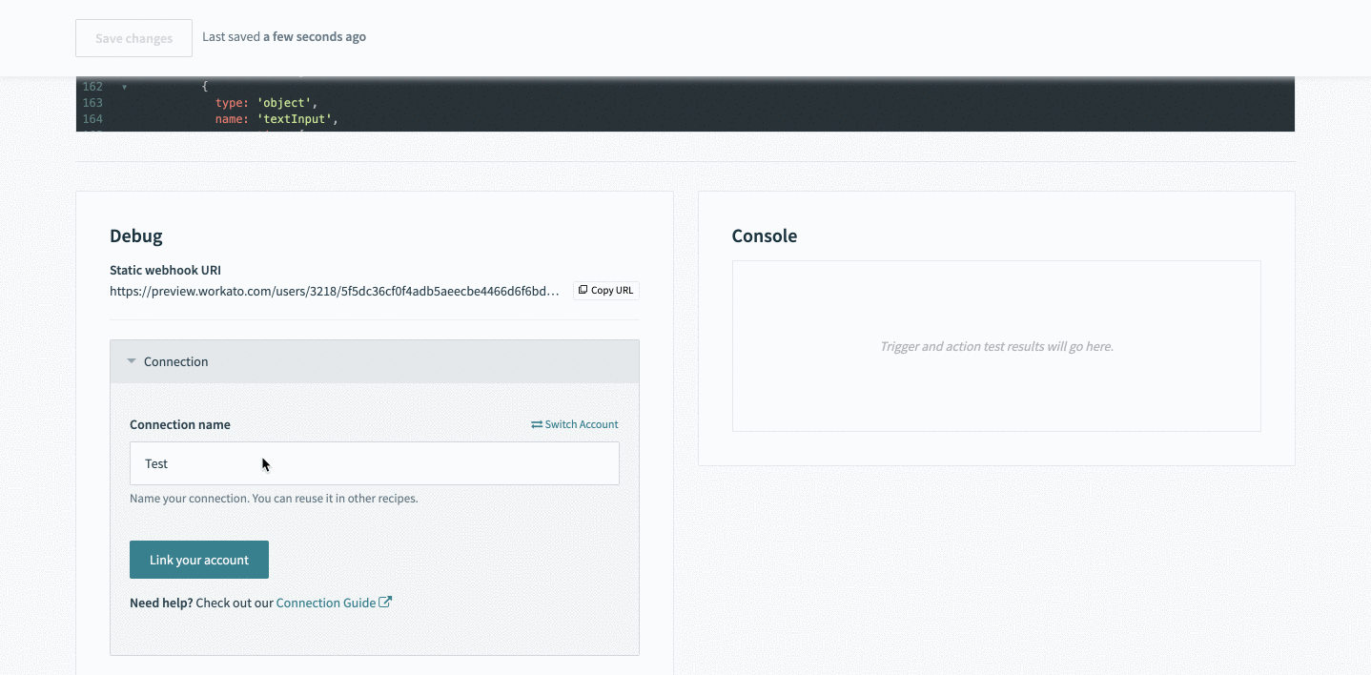Click the external link icon after Connection Guide
The width and height of the screenshot is (1371, 675).
pyautogui.click(x=385, y=603)
